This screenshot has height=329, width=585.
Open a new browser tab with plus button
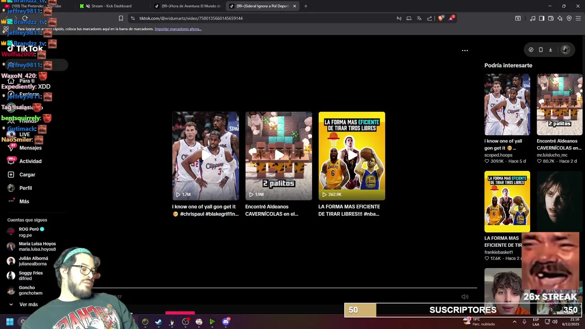pyautogui.click(x=306, y=6)
